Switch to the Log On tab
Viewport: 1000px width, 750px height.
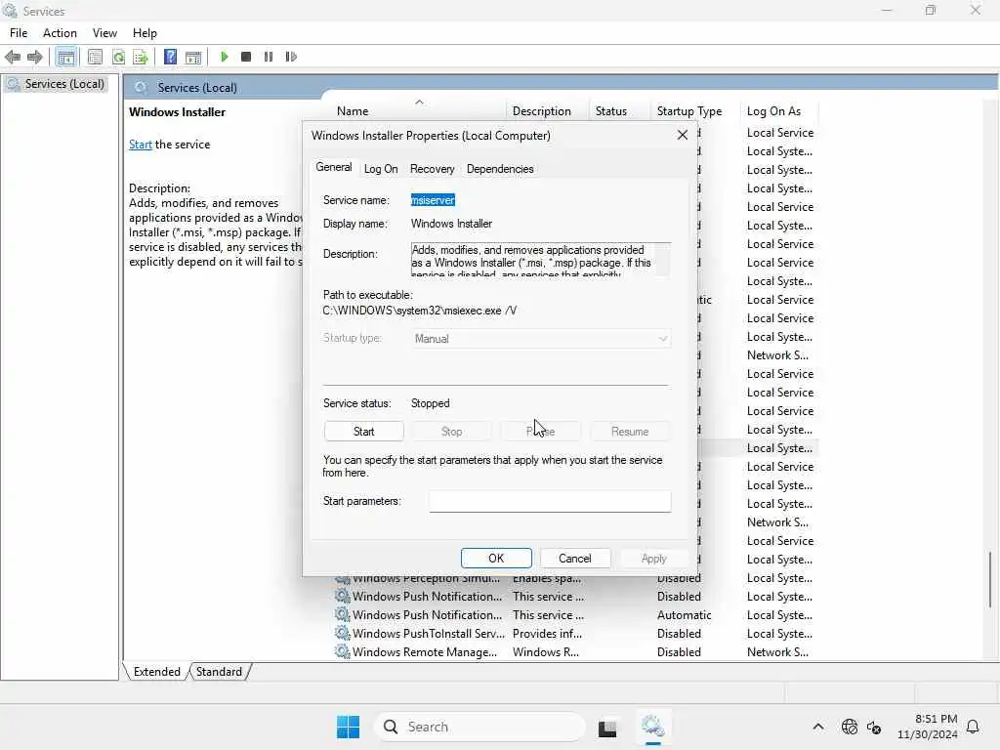click(x=381, y=169)
